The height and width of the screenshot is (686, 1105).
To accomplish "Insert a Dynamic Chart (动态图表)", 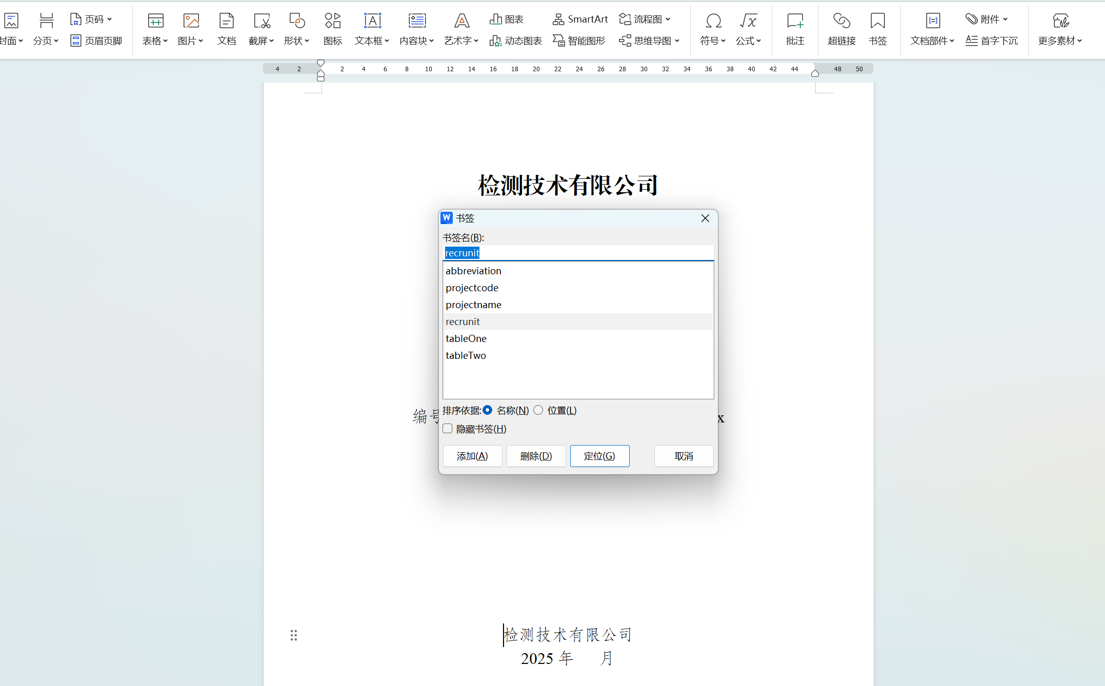I will click(x=516, y=41).
